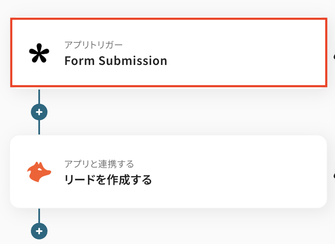This screenshot has width=335, height=244.
Task: Click blank canvas right of upper plus button
Action: point(167,112)
